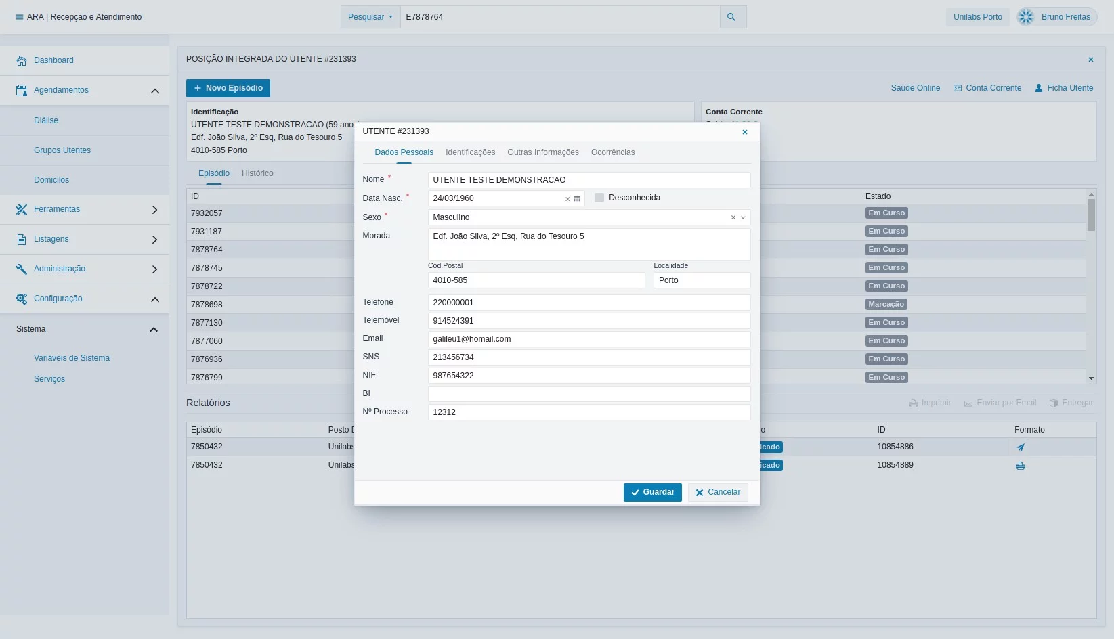Click the Conta Corrente icon link
The width and height of the screenshot is (1114, 639).
(x=958, y=88)
